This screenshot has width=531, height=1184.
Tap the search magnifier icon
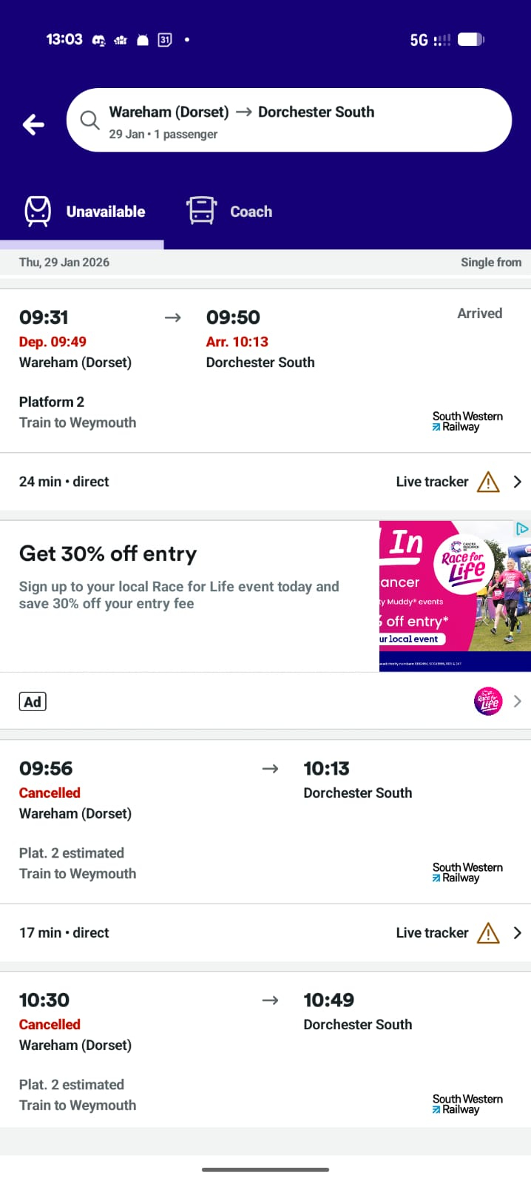(90, 120)
